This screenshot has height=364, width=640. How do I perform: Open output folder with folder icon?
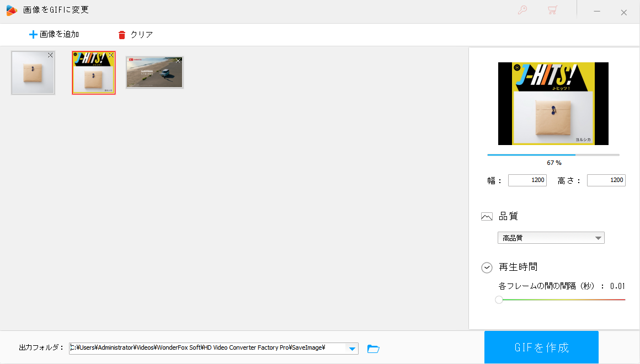point(374,348)
